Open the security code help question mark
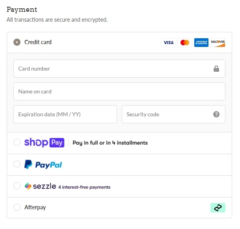 (x=216, y=114)
